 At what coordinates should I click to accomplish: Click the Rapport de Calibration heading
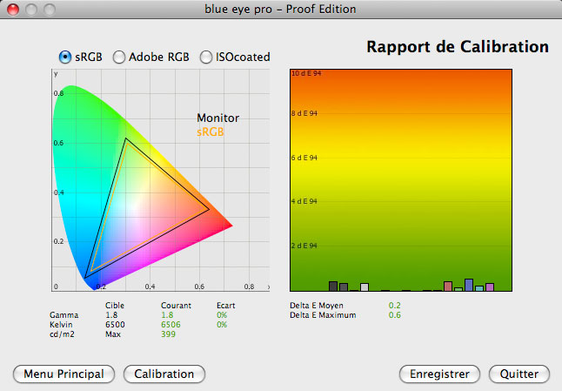[x=457, y=46]
